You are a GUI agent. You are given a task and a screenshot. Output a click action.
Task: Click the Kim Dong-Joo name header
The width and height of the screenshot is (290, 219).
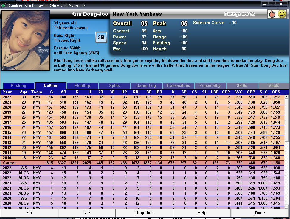click(89, 14)
